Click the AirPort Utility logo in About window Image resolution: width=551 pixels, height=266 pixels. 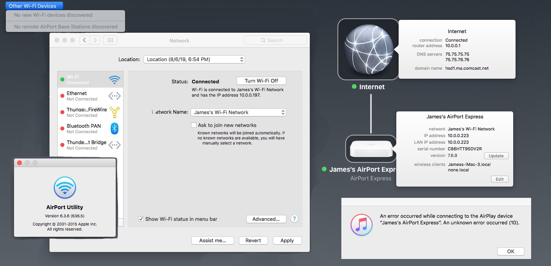click(x=65, y=188)
